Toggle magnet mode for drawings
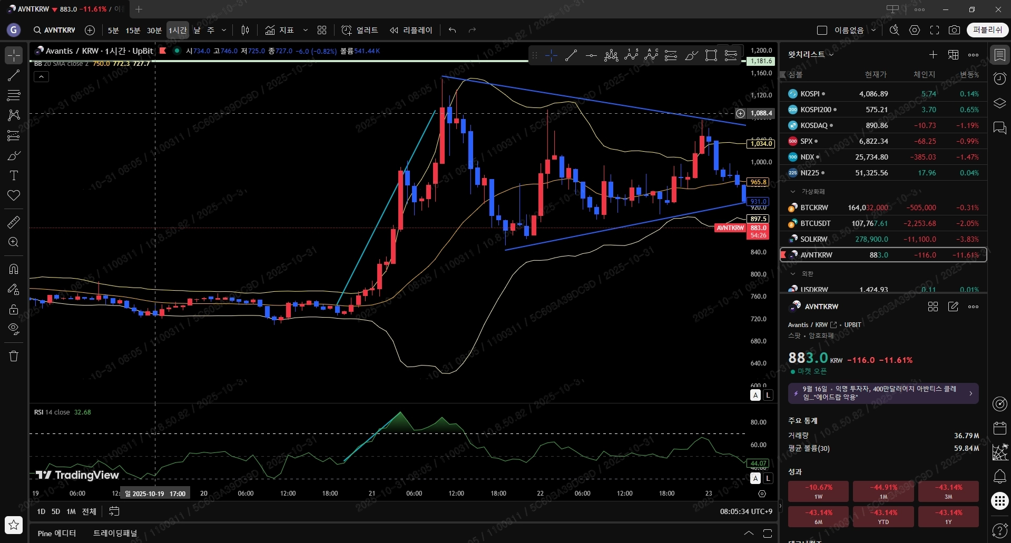Image resolution: width=1011 pixels, height=543 pixels. (14, 269)
